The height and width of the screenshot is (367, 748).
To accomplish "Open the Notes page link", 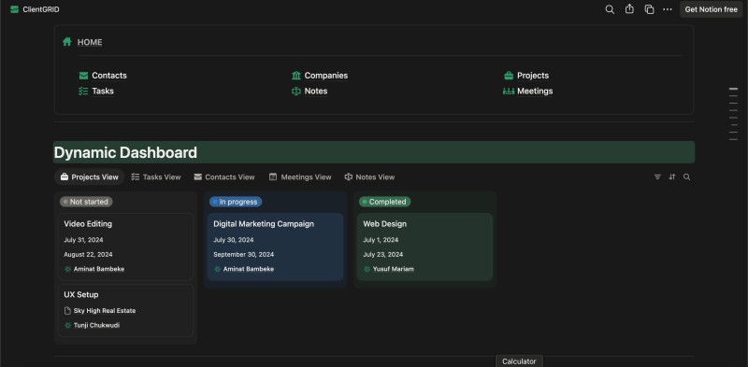I will pos(316,91).
